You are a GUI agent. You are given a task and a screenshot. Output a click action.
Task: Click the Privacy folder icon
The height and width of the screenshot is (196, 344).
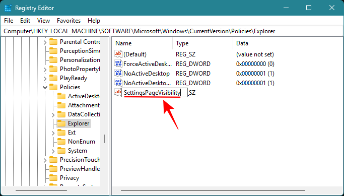[x=53, y=178]
